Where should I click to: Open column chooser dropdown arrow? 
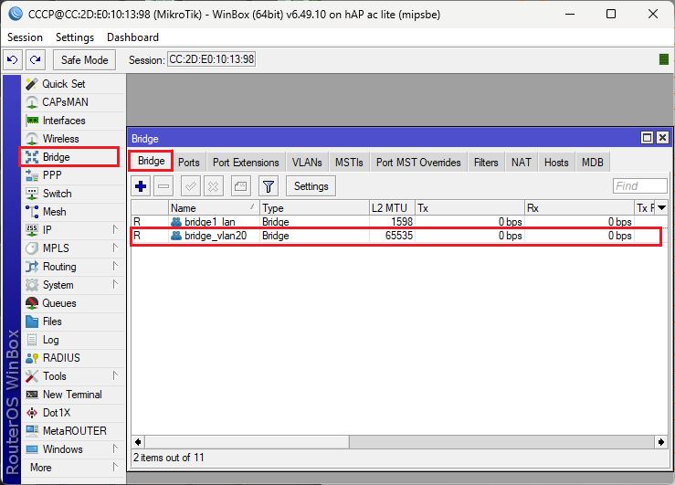click(x=661, y=208)
